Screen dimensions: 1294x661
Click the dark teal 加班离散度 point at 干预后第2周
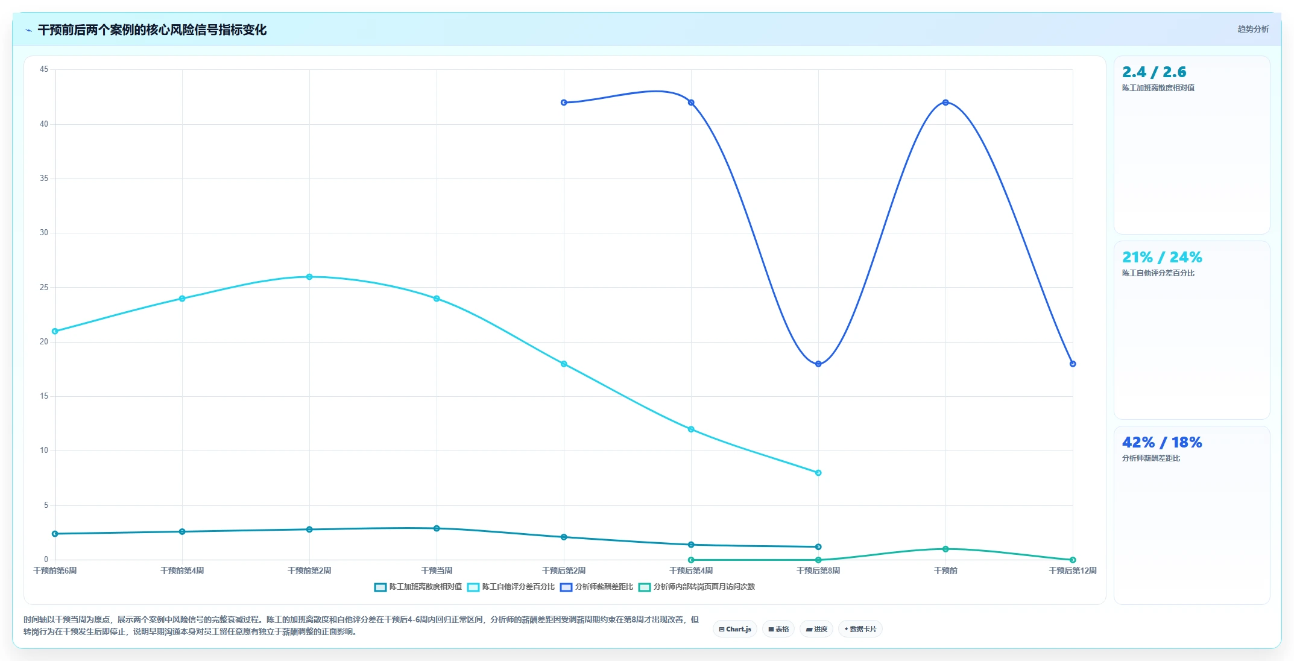(x=564, y=537)
